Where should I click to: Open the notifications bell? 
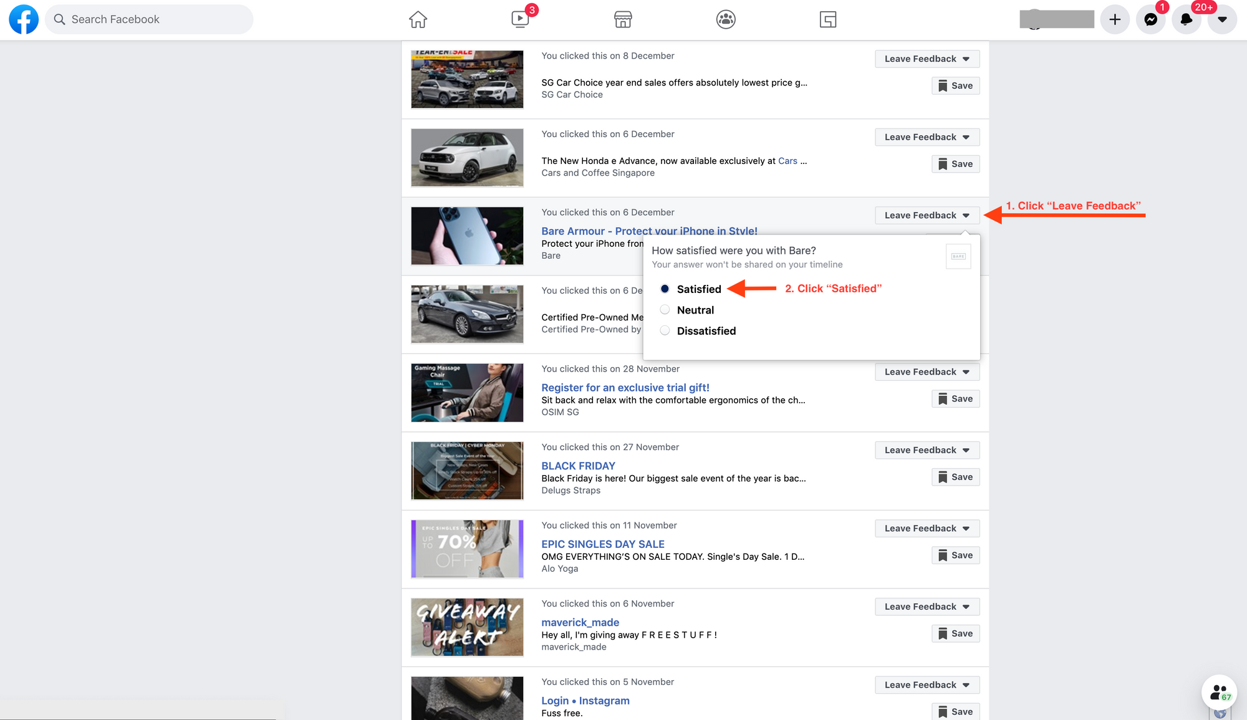coord(1186,19)
